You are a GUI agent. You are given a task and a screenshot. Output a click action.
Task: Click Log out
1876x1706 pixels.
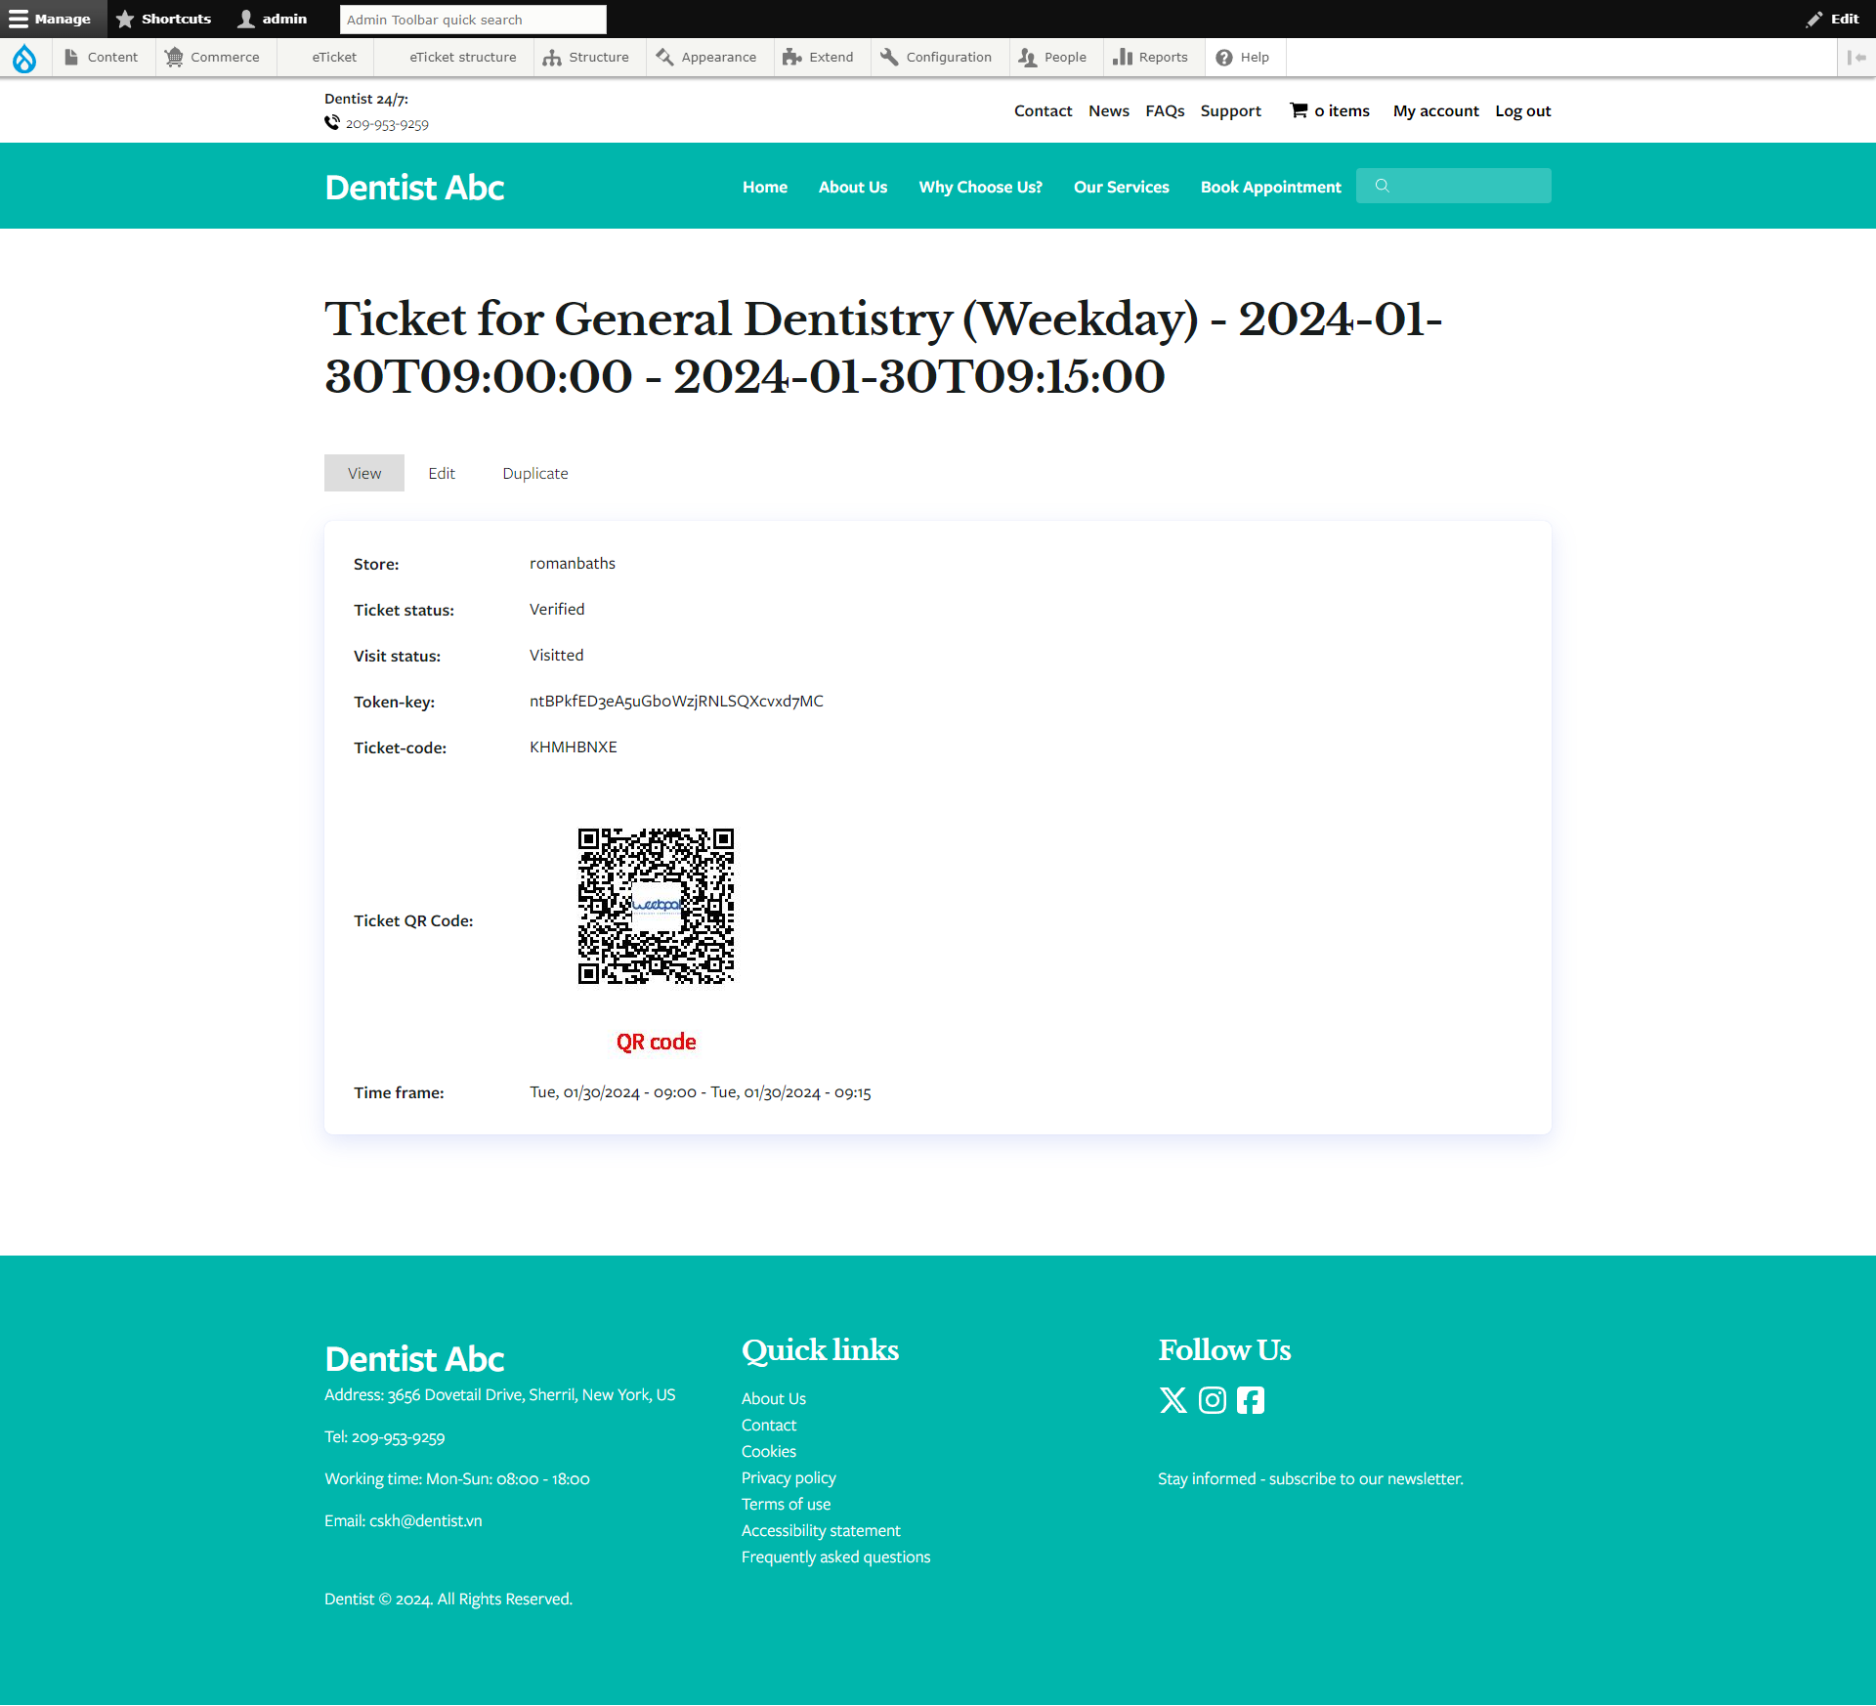1523,110
